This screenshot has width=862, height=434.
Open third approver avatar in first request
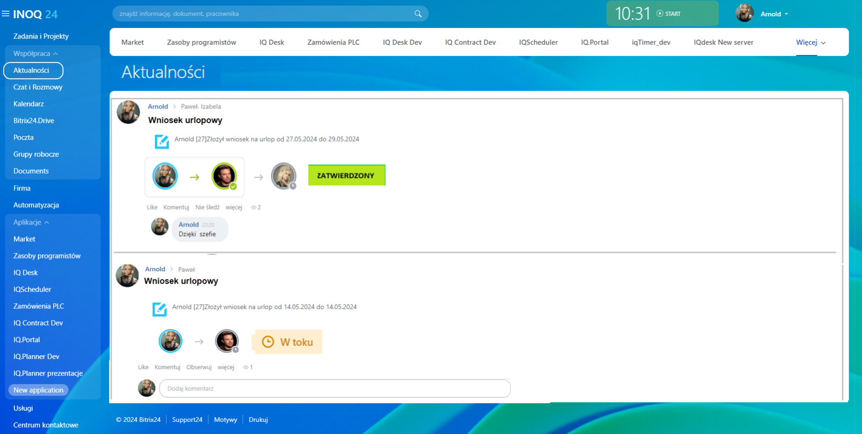[x=283, y=176]
